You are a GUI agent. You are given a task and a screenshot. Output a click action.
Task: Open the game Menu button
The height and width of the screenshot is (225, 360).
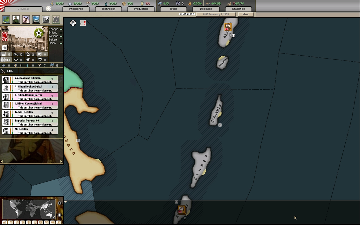[245, 14]
